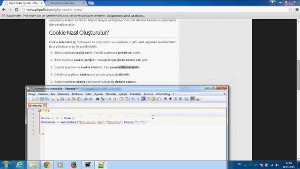300x169 pixels.
Task: Start macro recording with red dot icon
Action: [x=165, y=99]
